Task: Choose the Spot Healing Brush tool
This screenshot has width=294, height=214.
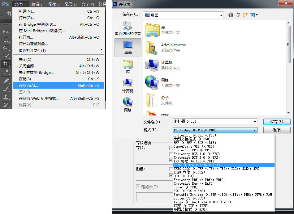Action: [x=6, y=81]
